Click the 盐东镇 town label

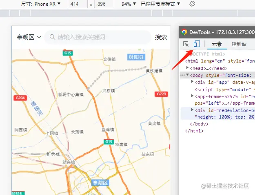[148, 154]
